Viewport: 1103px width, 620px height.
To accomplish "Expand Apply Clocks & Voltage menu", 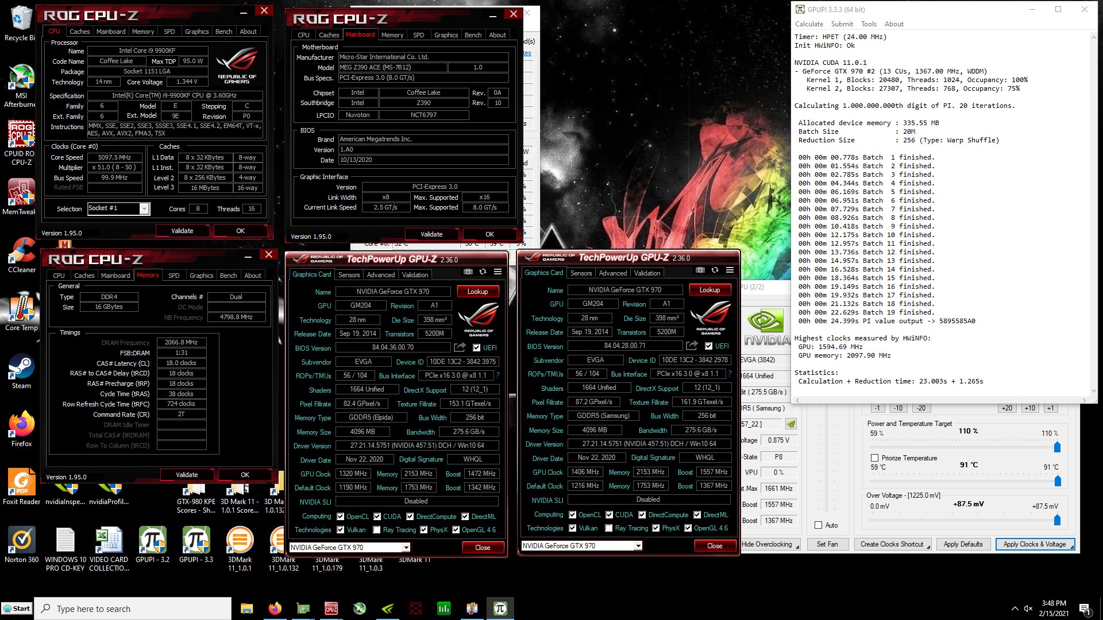I will (x=1072, y=547).
